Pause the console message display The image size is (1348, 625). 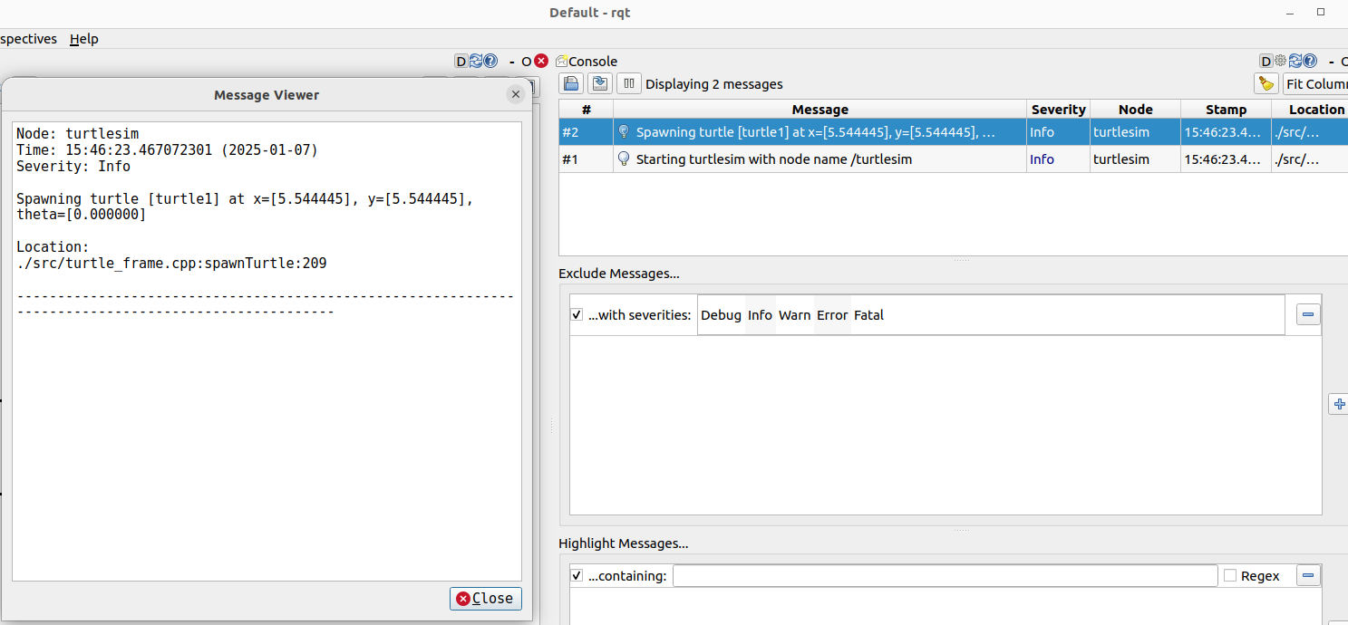(628, 84)
